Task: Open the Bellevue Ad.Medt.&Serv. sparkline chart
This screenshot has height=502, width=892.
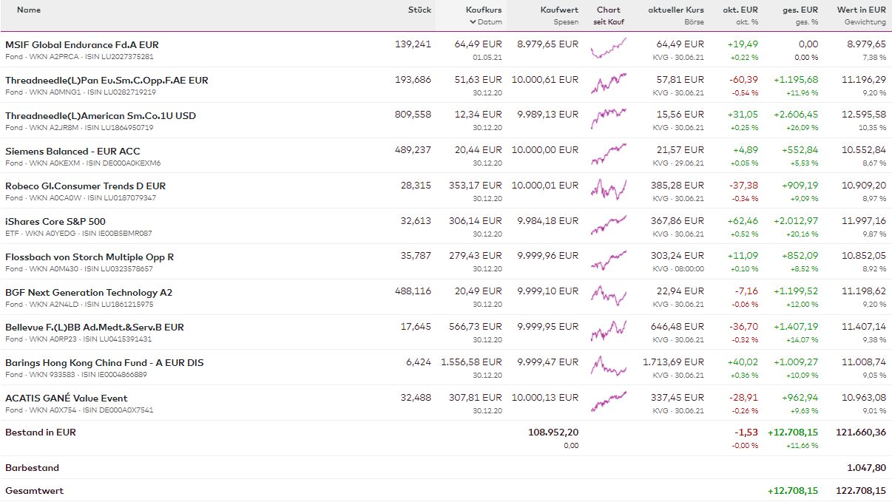Action: (x=609, y=331)
